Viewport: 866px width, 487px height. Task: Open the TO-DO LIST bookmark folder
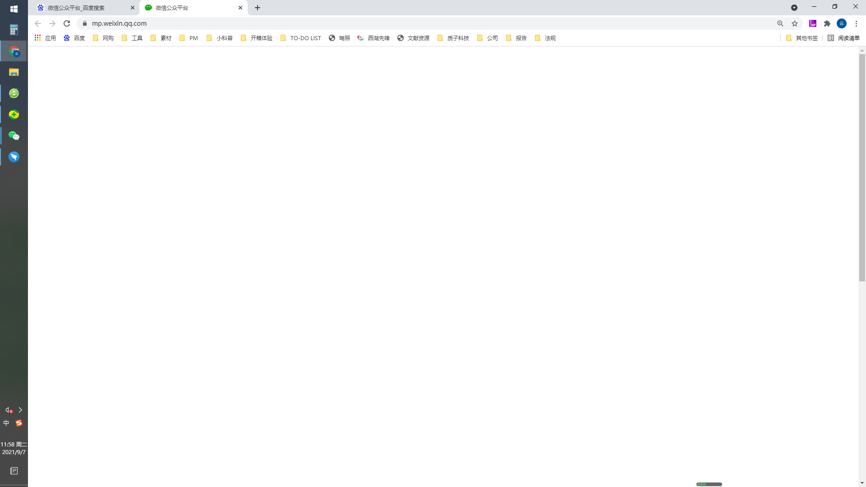[301, 38]
